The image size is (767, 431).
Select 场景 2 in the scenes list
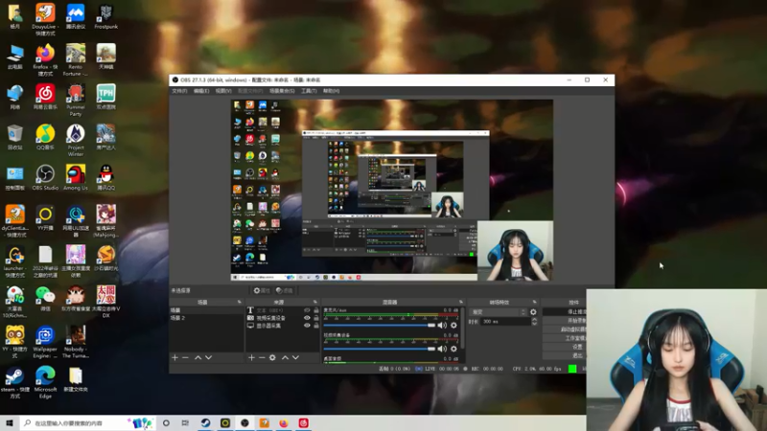coord(206,318)
